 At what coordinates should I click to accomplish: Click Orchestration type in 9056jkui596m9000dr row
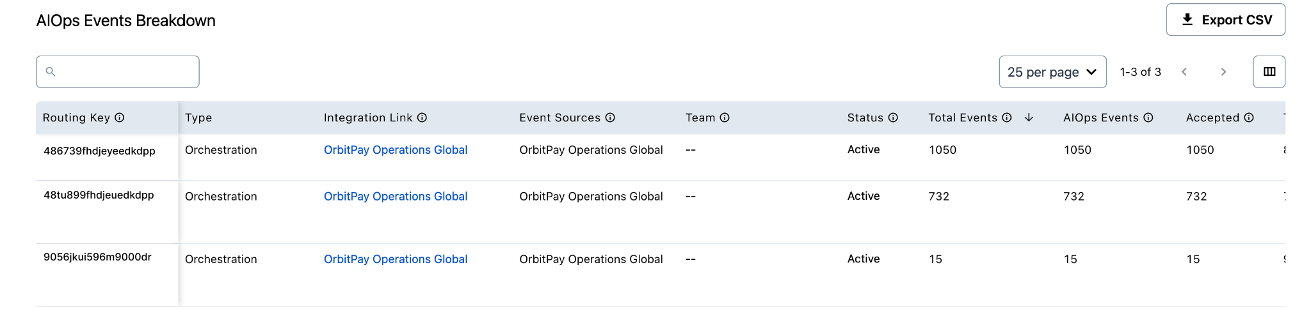(221, 259)
